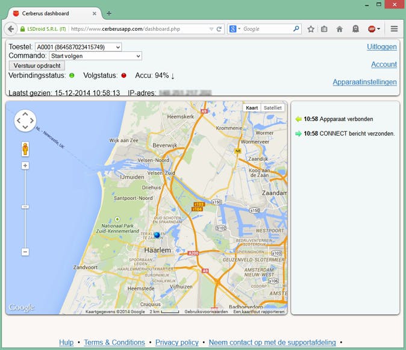Switch map to Satelliet view
406x350 pixels.
[x=273, y=108]
